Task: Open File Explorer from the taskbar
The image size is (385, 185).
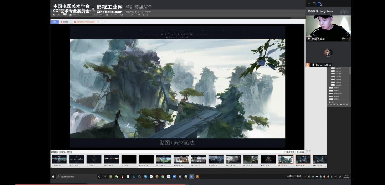Action: (x=111, y=176)
